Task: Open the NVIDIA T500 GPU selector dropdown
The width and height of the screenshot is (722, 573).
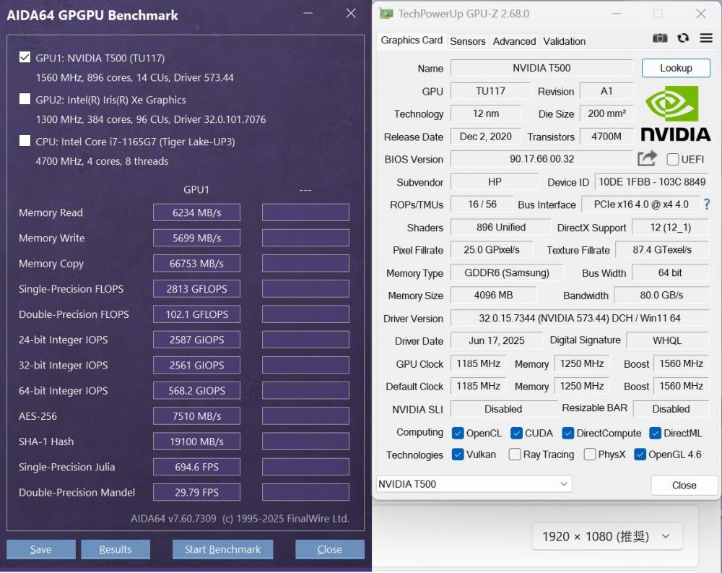Action: (x=474, y=484)
